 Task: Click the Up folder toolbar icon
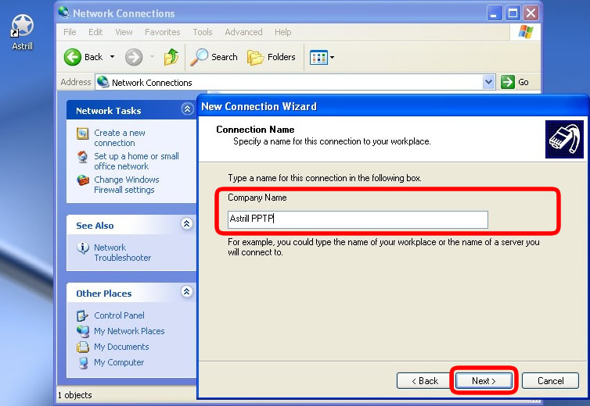[171, 57]
